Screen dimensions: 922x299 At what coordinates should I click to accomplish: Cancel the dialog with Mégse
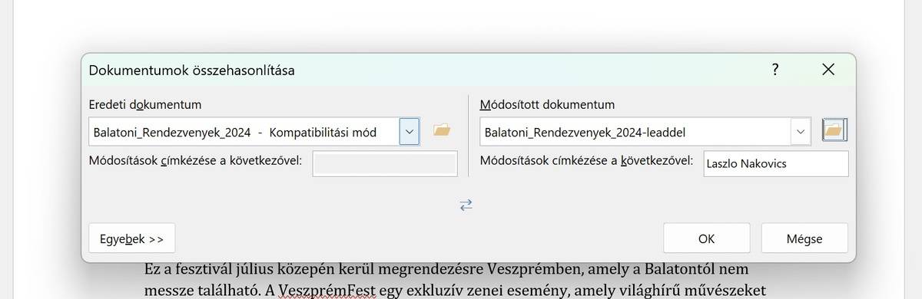pos(804,238)
